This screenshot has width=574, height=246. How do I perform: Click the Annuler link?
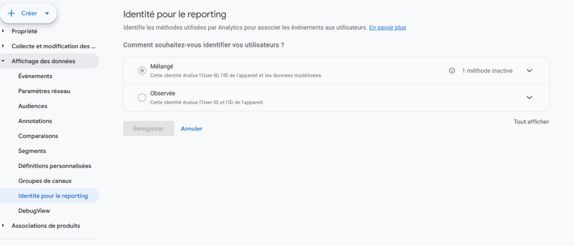(191, 129)
